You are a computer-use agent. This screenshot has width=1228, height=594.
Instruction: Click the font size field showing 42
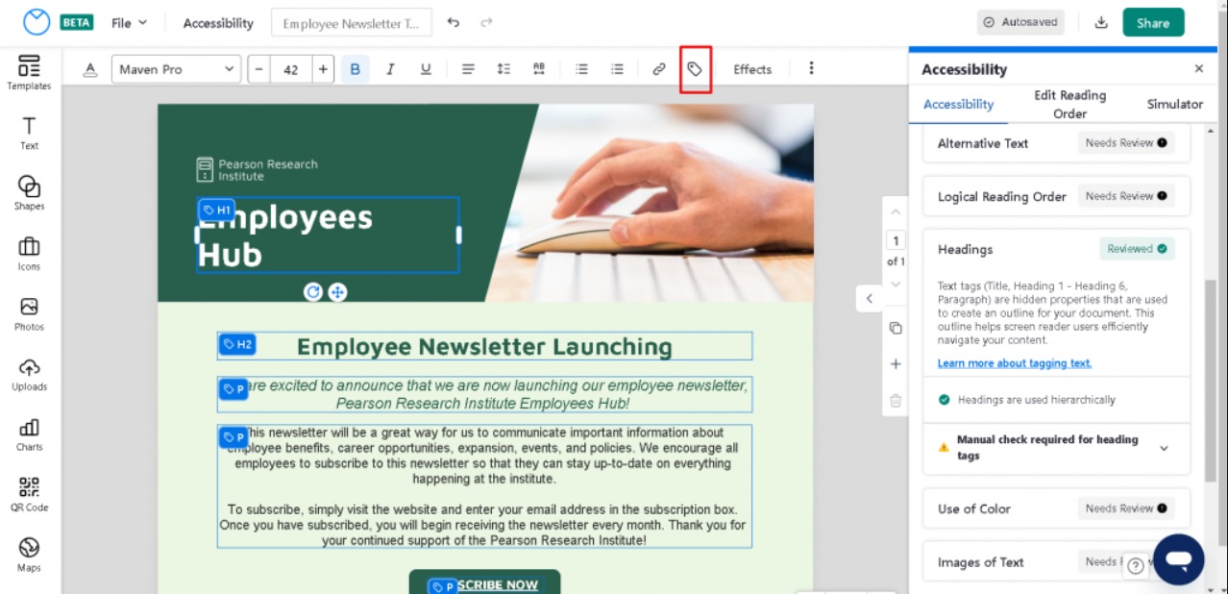(x=291, y=69)
